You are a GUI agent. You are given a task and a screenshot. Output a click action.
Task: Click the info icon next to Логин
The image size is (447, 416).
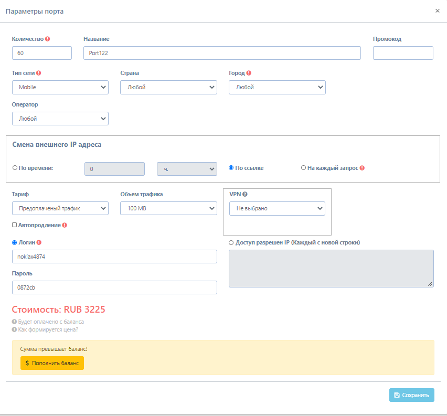pos(39,242)
